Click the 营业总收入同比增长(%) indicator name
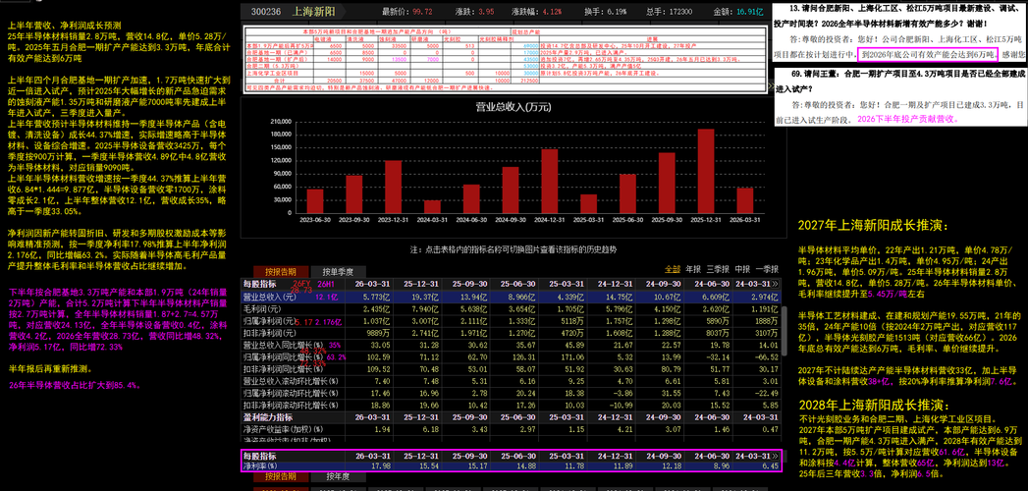 (281, 345)
